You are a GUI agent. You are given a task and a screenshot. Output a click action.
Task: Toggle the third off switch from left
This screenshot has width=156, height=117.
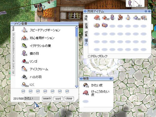[38, 91]
